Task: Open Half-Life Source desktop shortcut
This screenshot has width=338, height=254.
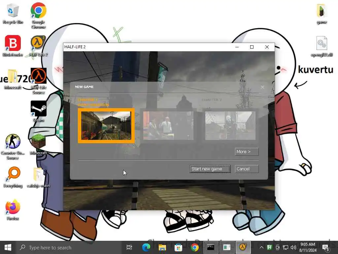Action: [x=38, y=81]
